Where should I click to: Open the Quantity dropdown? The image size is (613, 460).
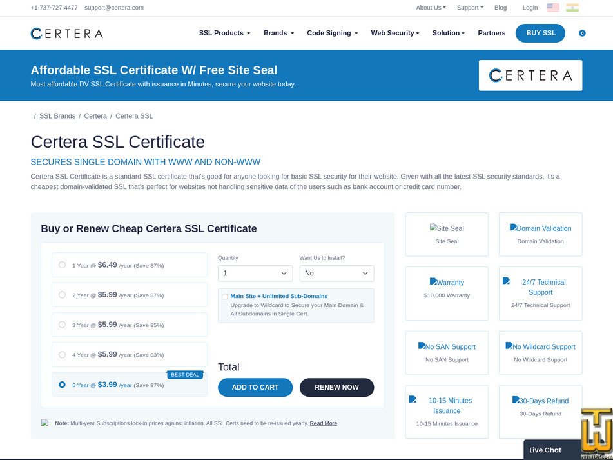pos(255,273)
